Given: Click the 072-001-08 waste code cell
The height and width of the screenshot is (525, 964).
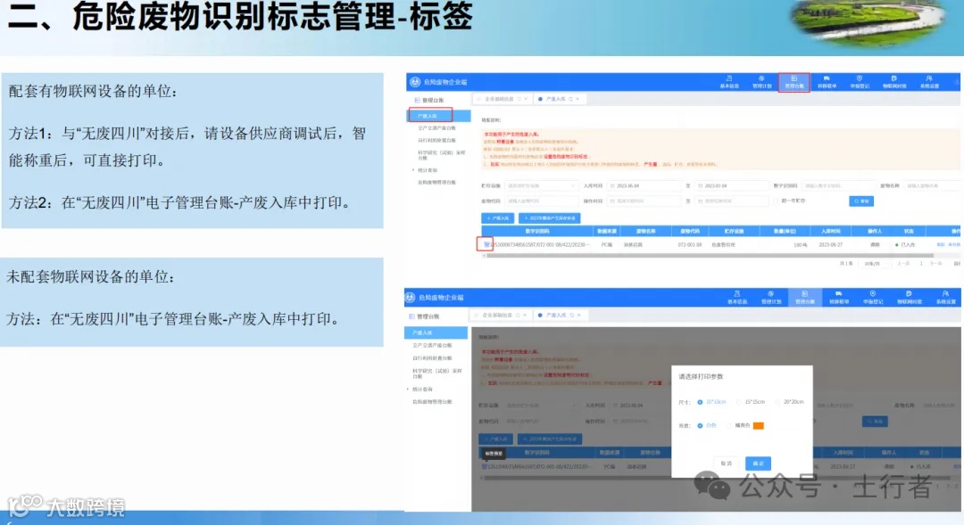Looking at the screenshot, I should [690, 244].
